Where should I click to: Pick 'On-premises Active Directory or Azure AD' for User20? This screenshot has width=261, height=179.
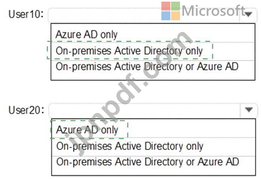pos(148,161)
